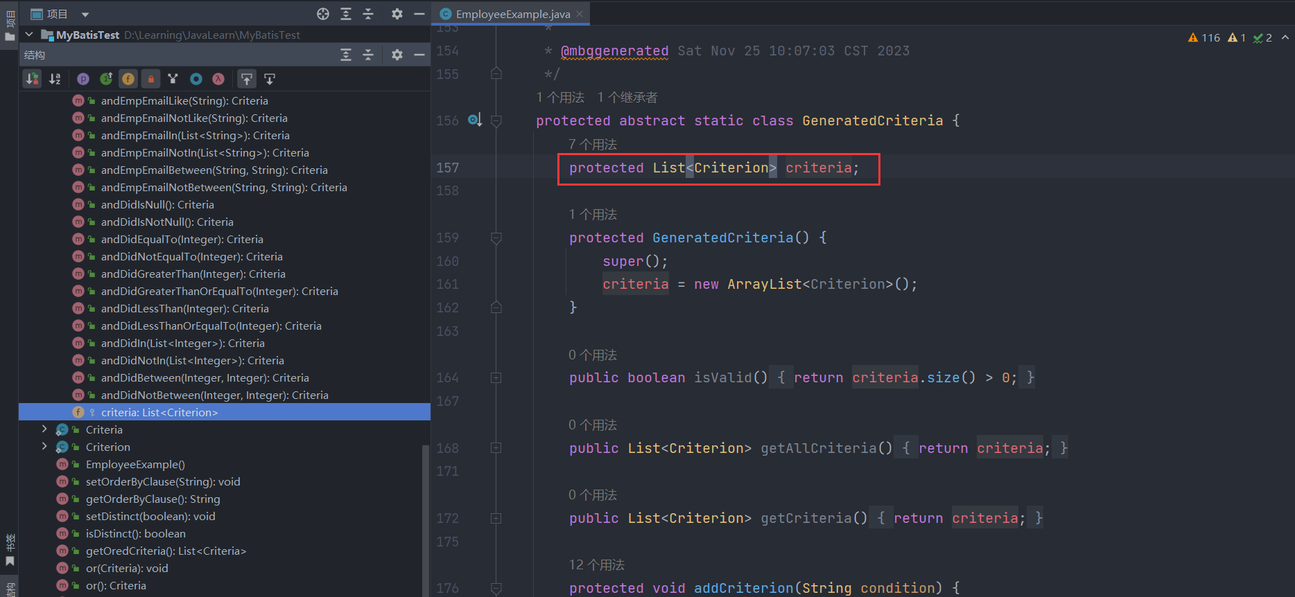Image resolution: width=1295 pixels, height=597 pixels.
Task: Toggle show anonymous classes
Action: [196, 79]
